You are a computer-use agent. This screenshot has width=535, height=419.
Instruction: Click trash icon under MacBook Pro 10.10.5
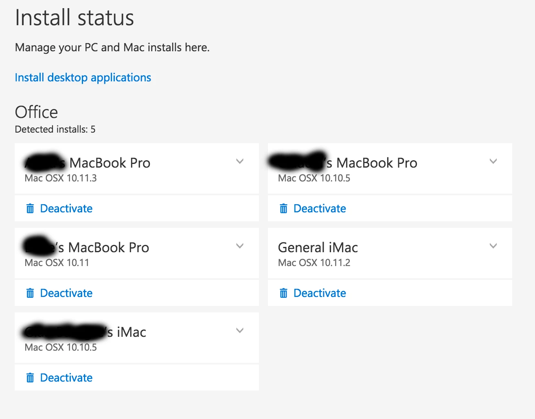coord(283,208)
